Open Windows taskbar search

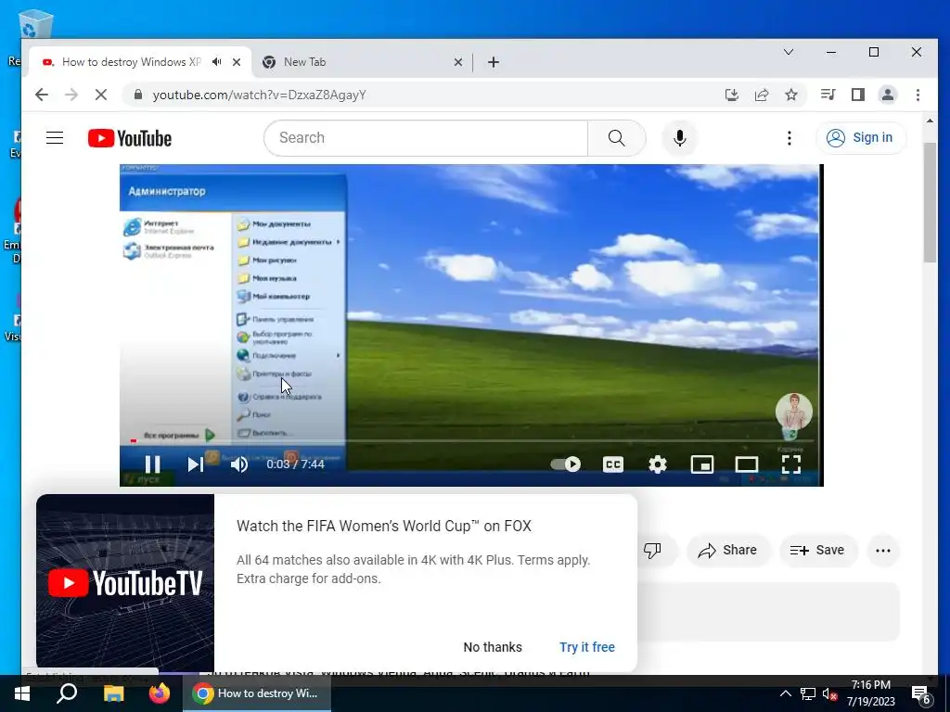(x=67, y=693)
